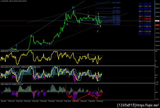Click the M4 = 1213.08 pivot label
The height and width of the screenshot is (108, 160).
point(145,11)
